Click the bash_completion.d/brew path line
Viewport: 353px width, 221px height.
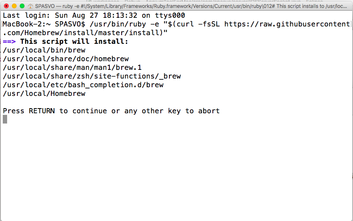(83, 85)
